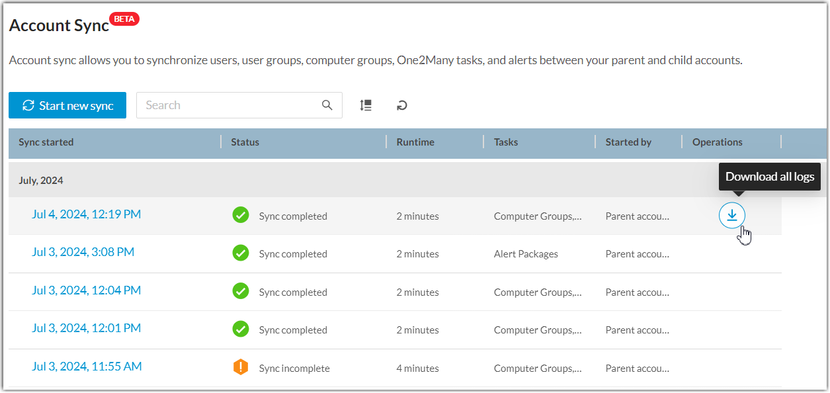This screenshot has width=830, height=393.
Task: Open the Jul 3, 11:55 AM incomplete sync
Action: click(87, 366)
